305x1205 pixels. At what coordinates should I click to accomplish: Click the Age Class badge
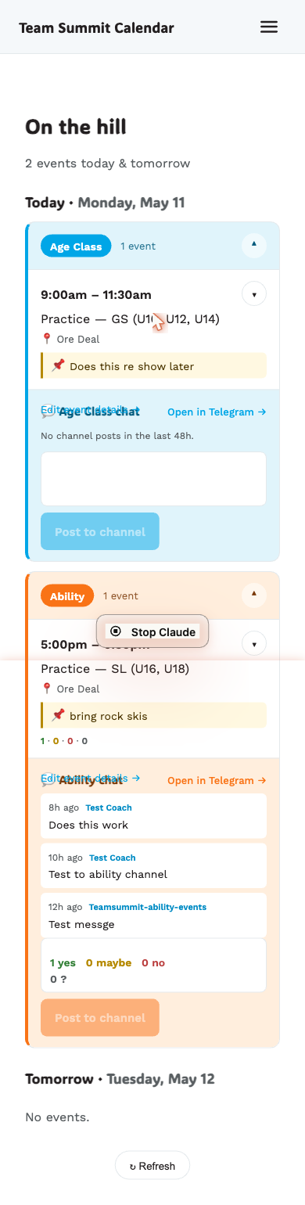(76, 246)
